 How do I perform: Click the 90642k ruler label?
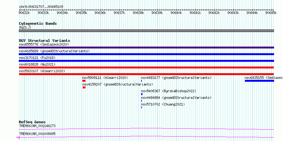click(x=214, y=13)
